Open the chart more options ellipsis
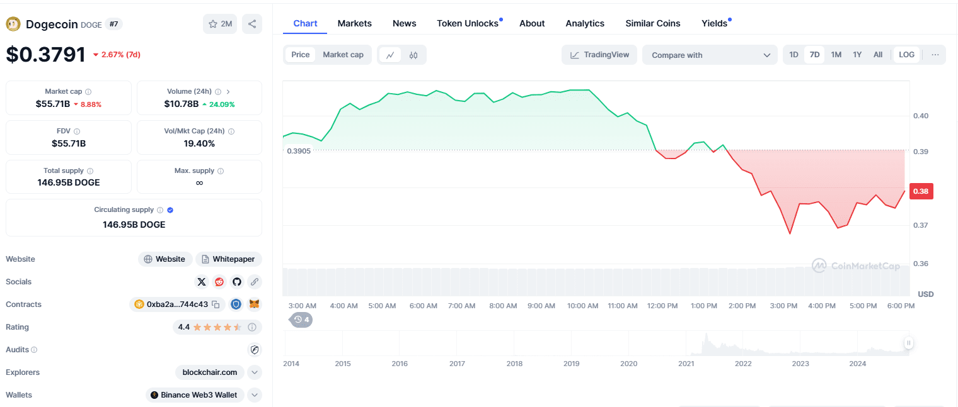 935,55
